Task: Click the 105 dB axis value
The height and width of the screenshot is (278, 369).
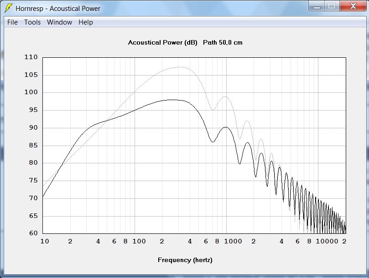Action: (x=31, y=75)
